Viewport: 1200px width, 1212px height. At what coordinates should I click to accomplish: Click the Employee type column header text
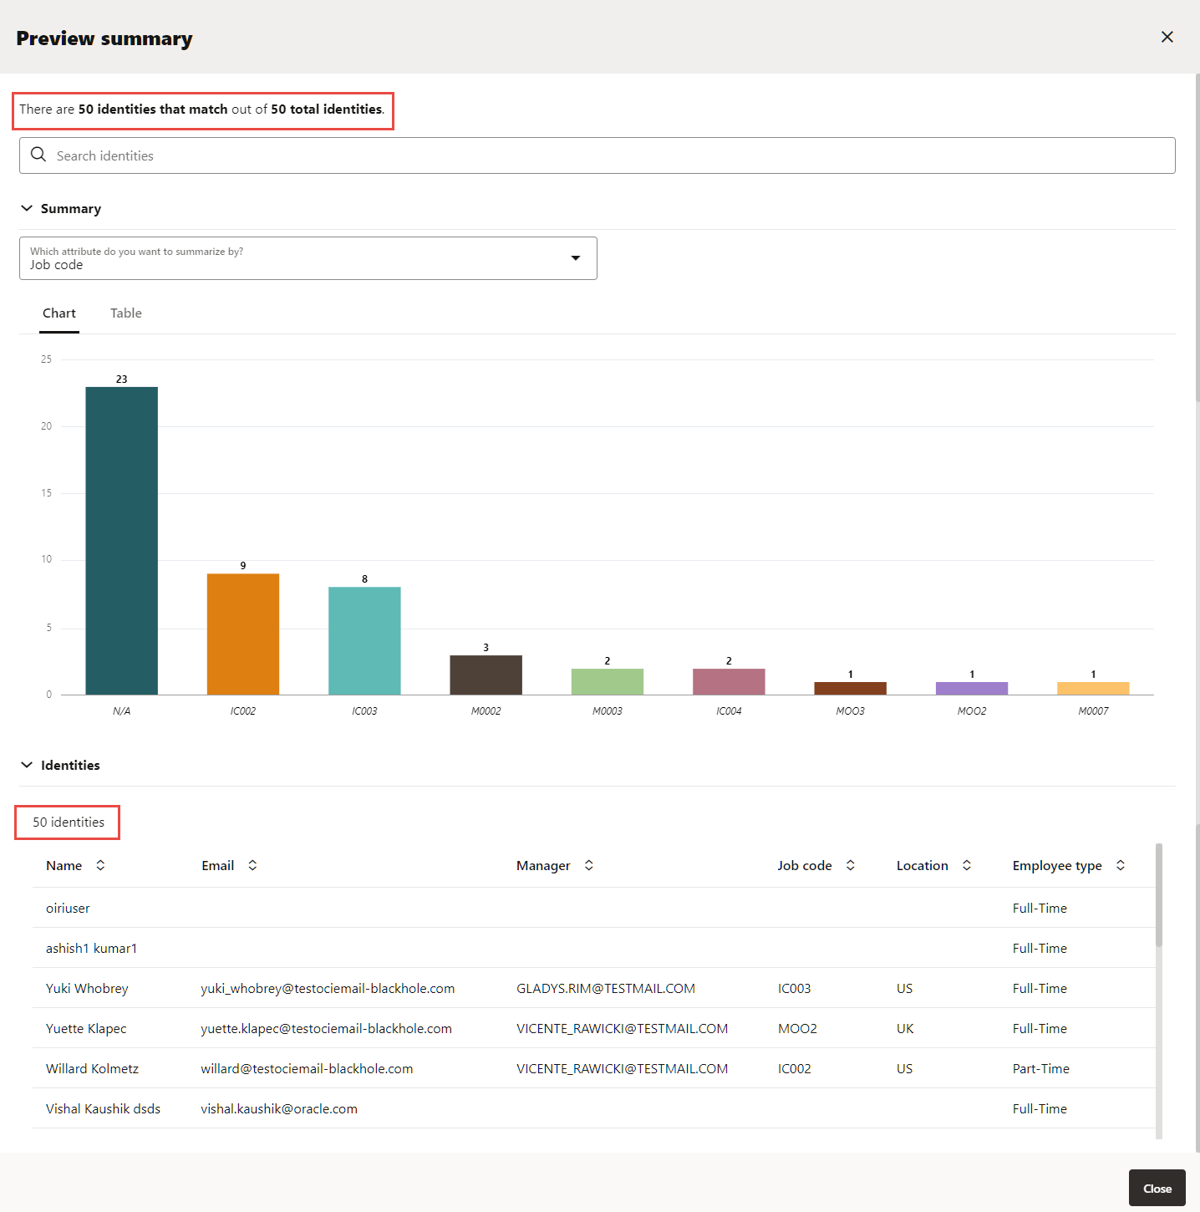pyautogui.click(x=1057, y=865)
